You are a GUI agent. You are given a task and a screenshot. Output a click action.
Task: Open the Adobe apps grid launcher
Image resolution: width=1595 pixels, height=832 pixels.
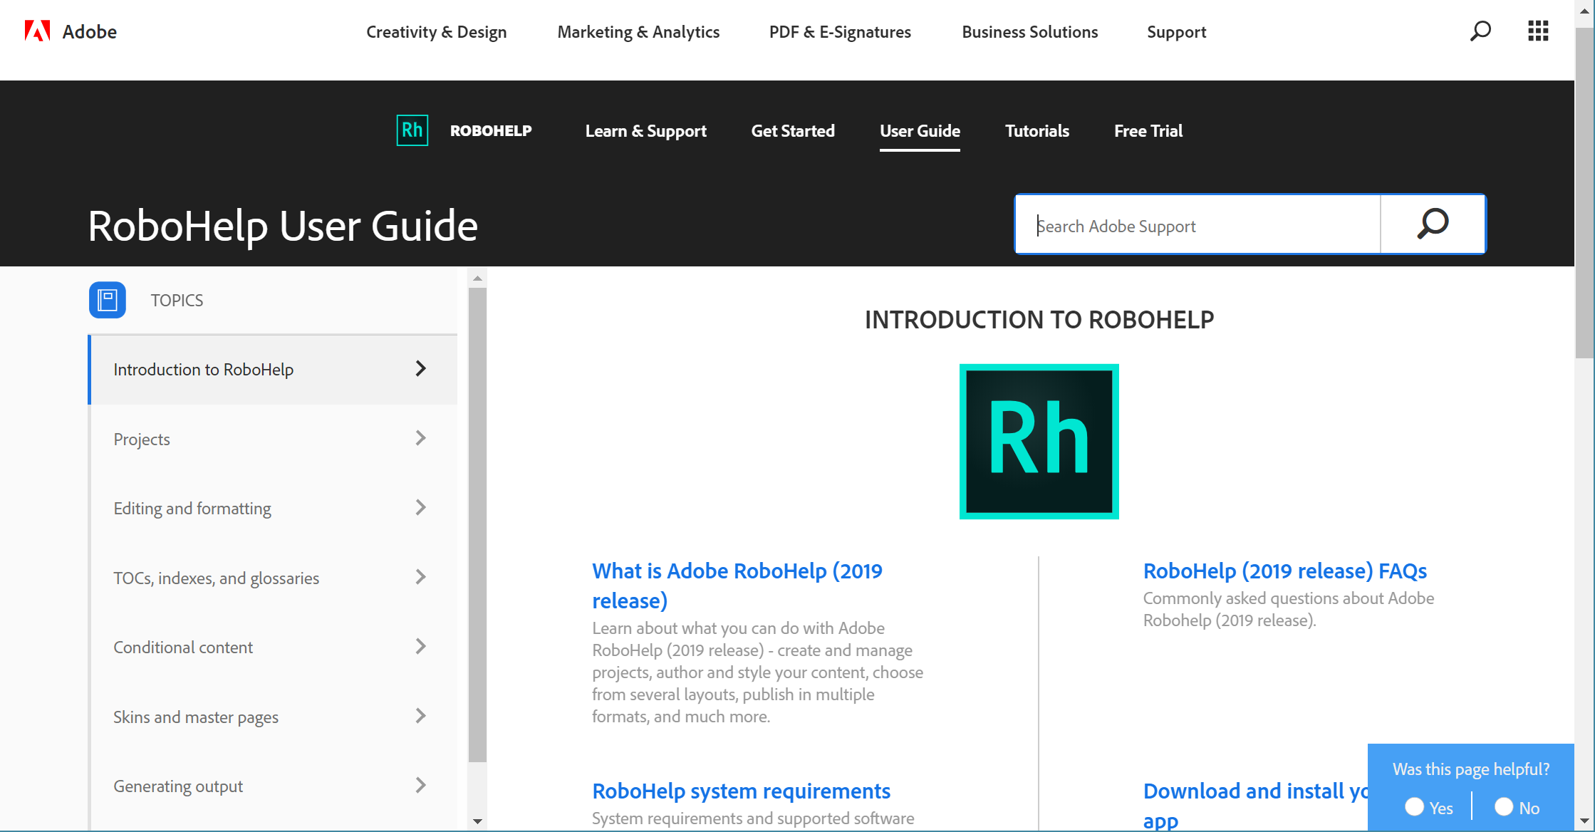(x=1537, y=31)
